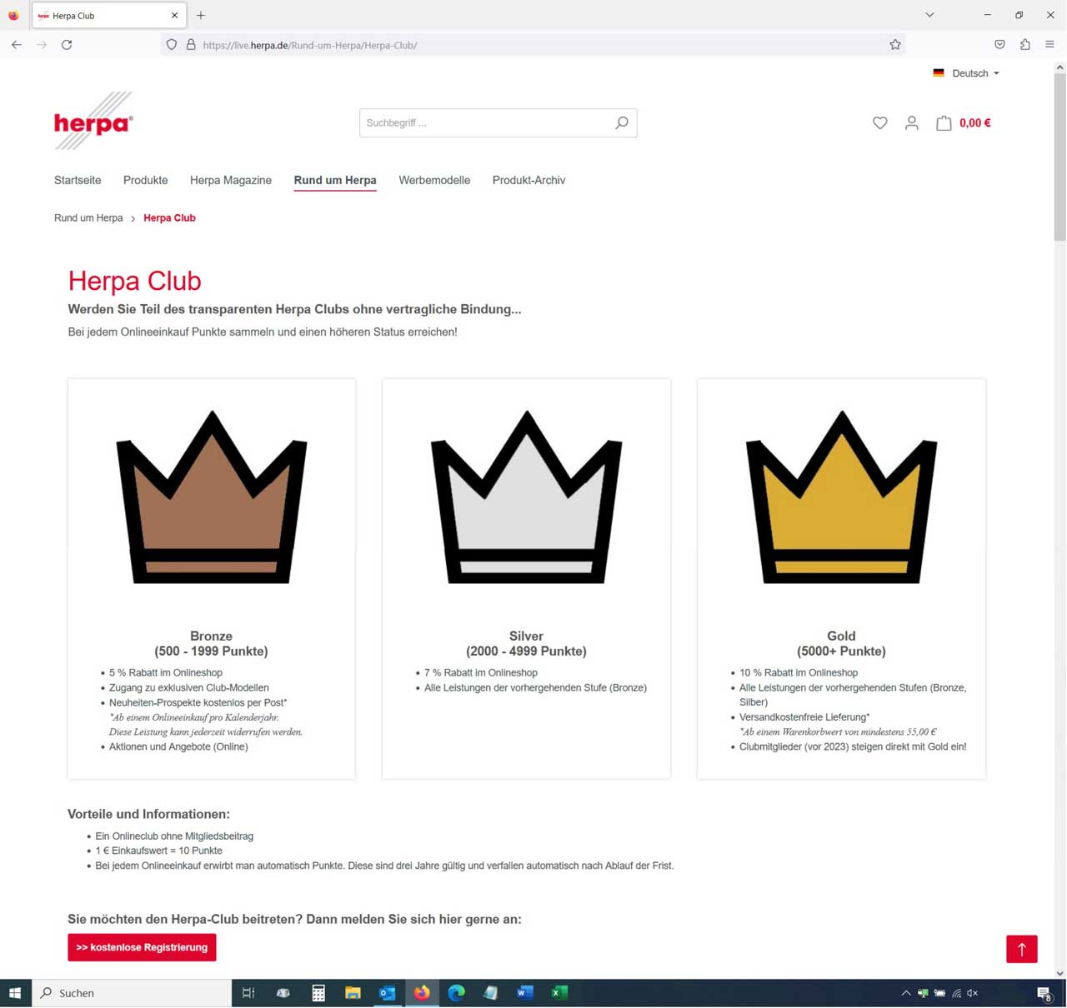
Task: Reload the page in the browser
Action: tap(67, 45)
